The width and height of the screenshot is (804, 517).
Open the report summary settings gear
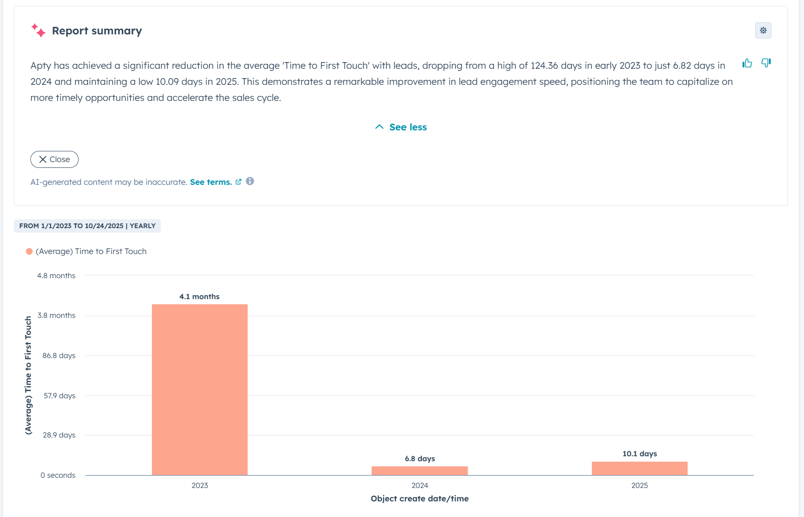pos(763,30)
